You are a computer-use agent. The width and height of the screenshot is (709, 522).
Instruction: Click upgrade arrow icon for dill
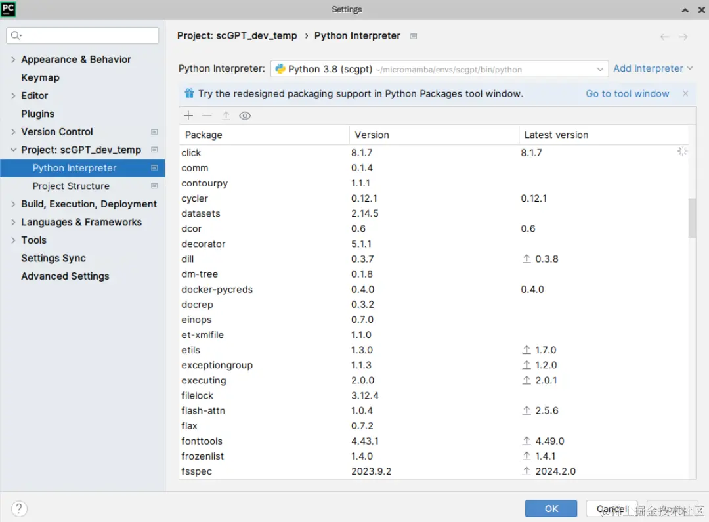click(x=526, y=259)
